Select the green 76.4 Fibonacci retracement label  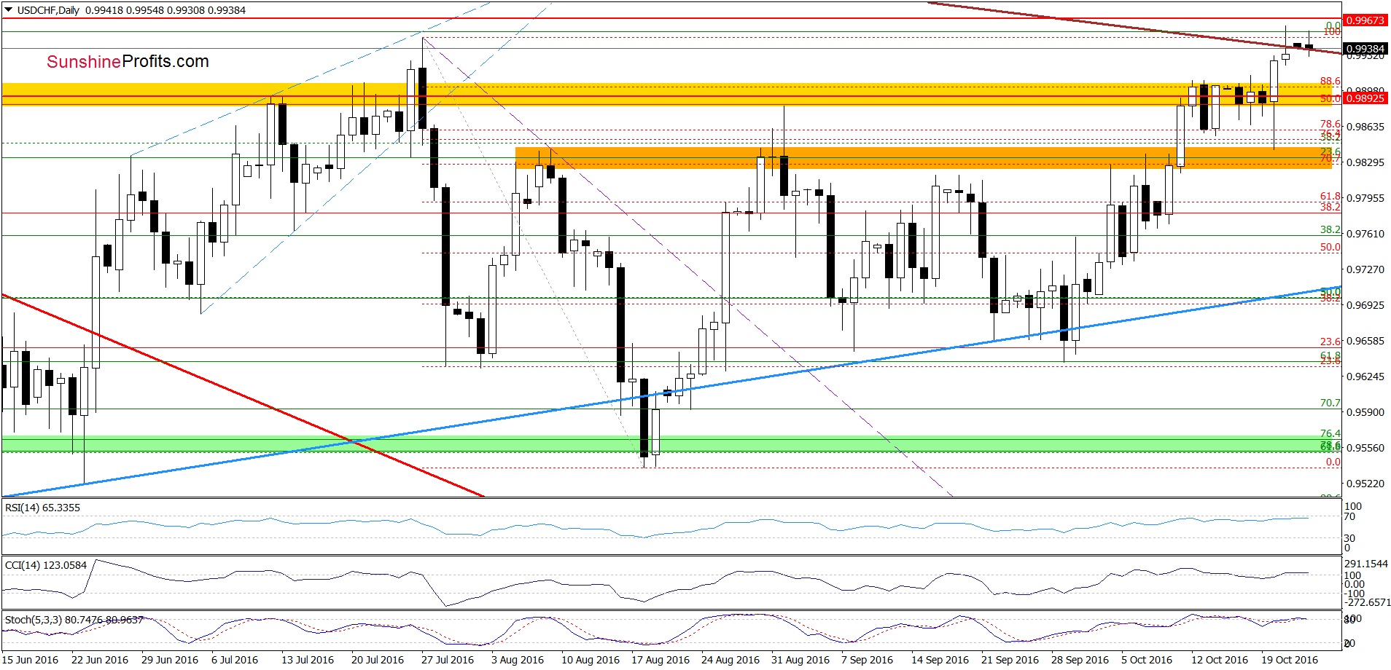click(x=1330, y=433)
